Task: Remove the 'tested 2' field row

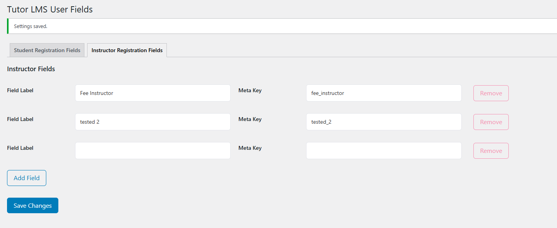Action: 491,122
